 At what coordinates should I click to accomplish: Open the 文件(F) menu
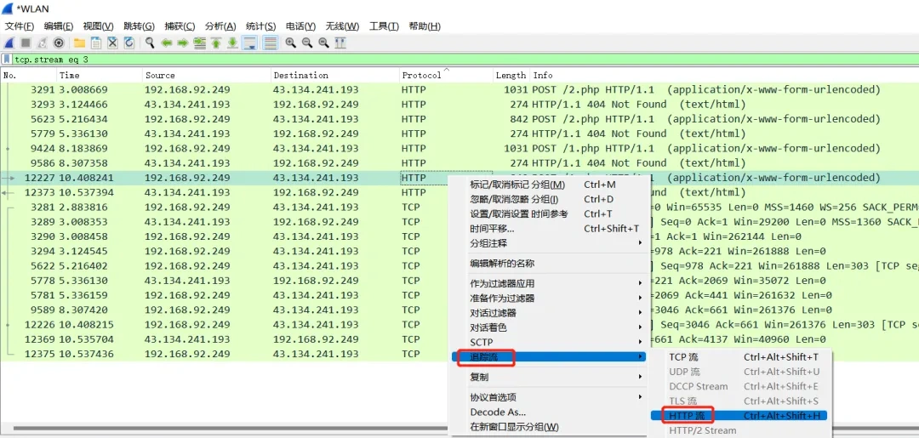(20, 26)
